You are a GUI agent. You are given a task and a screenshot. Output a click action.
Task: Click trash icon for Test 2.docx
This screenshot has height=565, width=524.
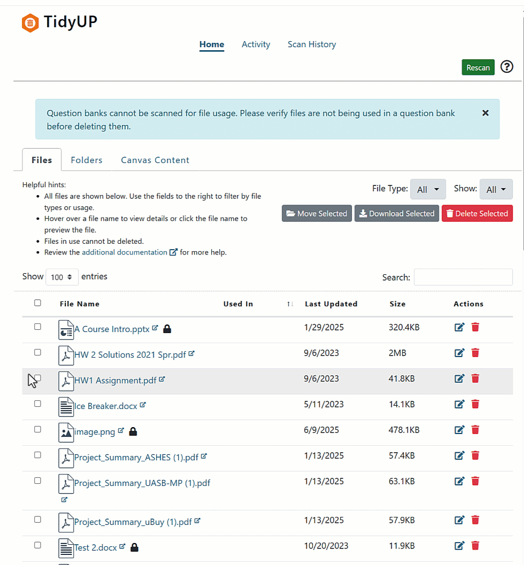click(x=475, y=546)
